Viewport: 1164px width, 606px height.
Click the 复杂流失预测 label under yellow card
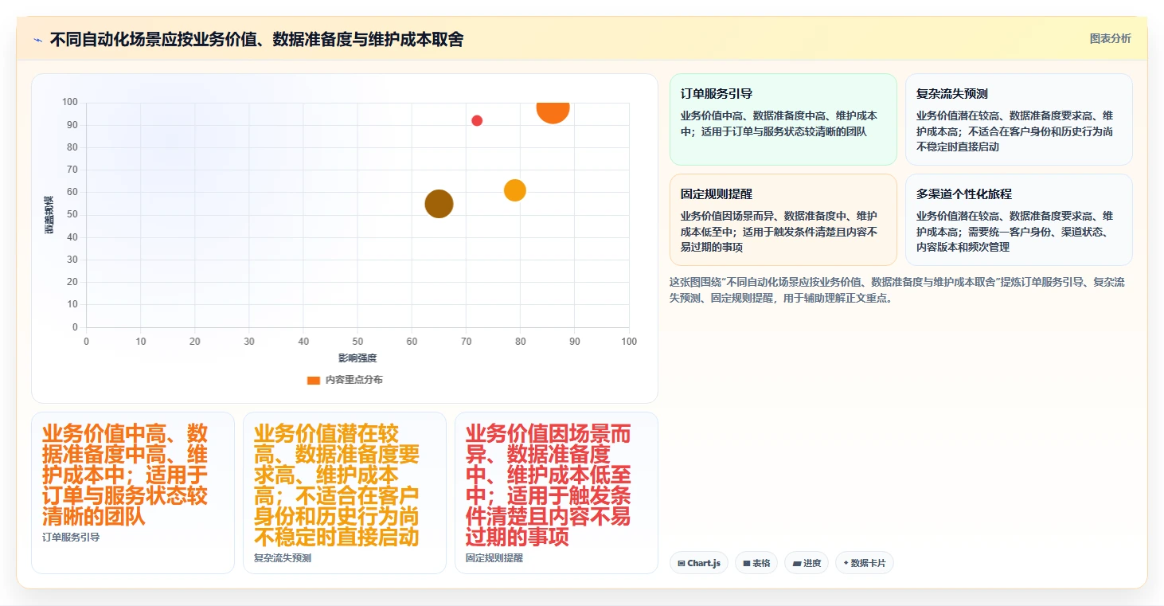point(283,558)
